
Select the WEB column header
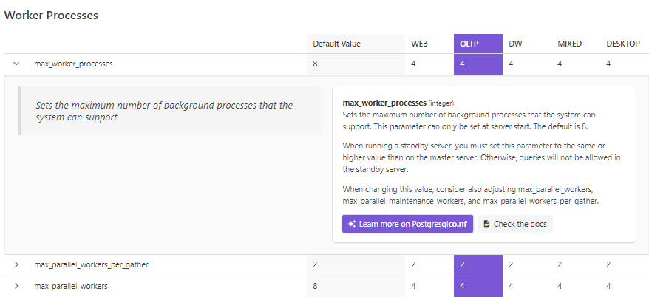click(419, 44)
